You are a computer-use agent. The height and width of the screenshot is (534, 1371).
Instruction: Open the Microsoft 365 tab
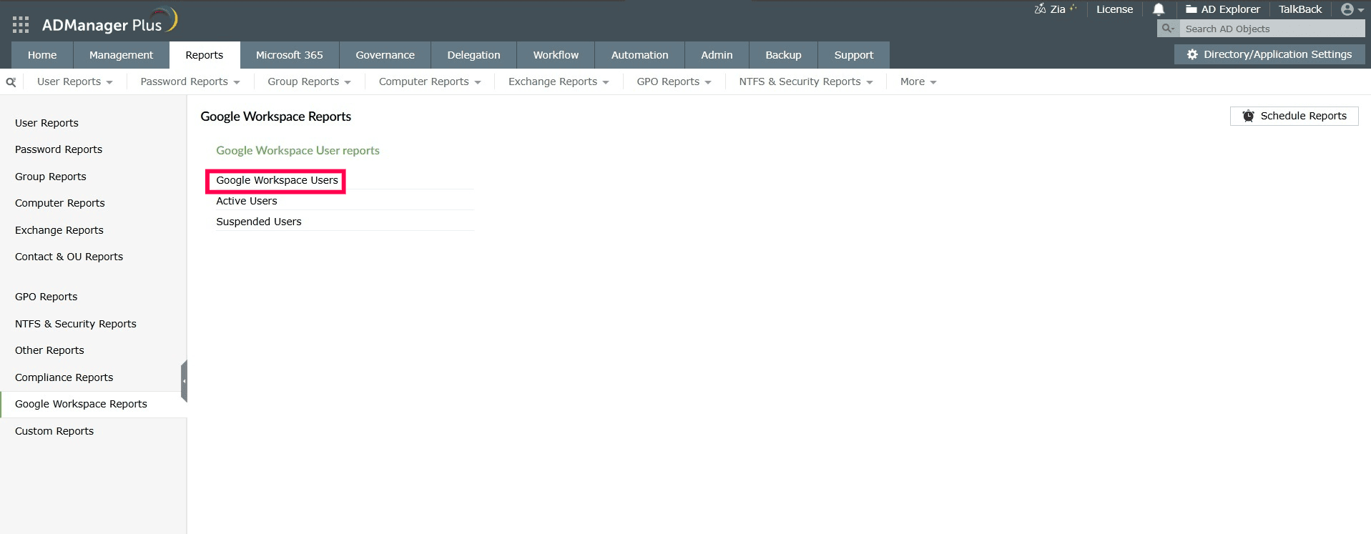[289, 55]
